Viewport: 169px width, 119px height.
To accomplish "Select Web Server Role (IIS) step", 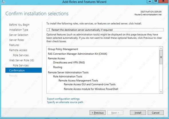I will tap(21, 60).
